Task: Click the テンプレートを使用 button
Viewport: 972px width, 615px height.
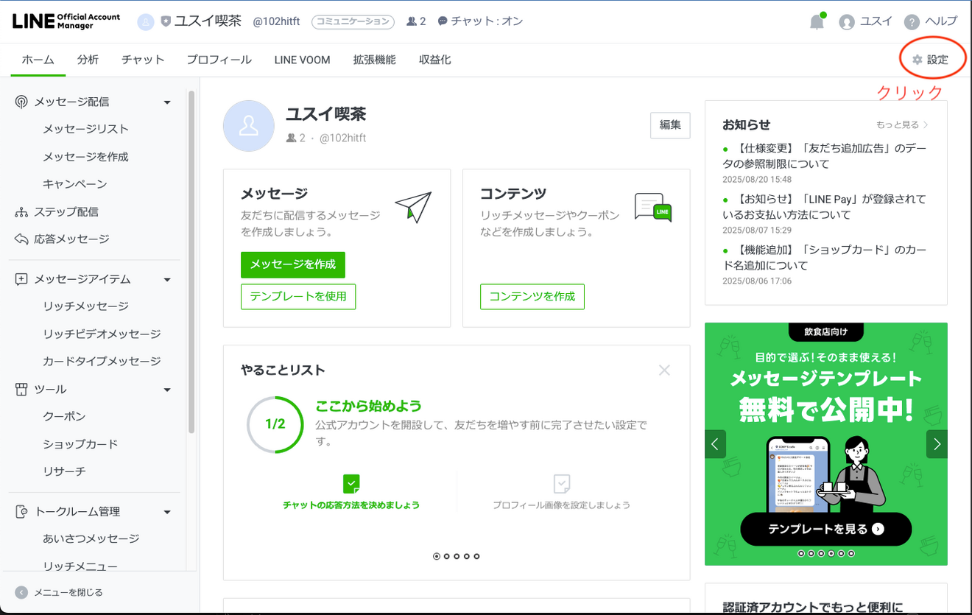Action: [298, 297]
